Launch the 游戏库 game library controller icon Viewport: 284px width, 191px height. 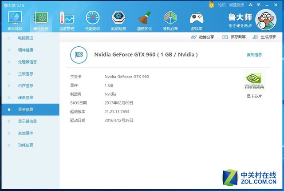tap(196, 19)
